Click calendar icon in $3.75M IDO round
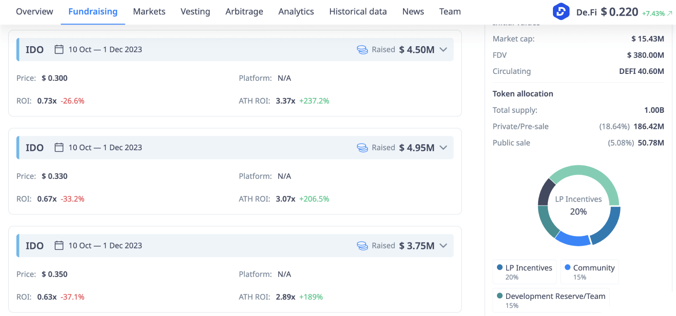676x316 pixels. pos(59,245)
